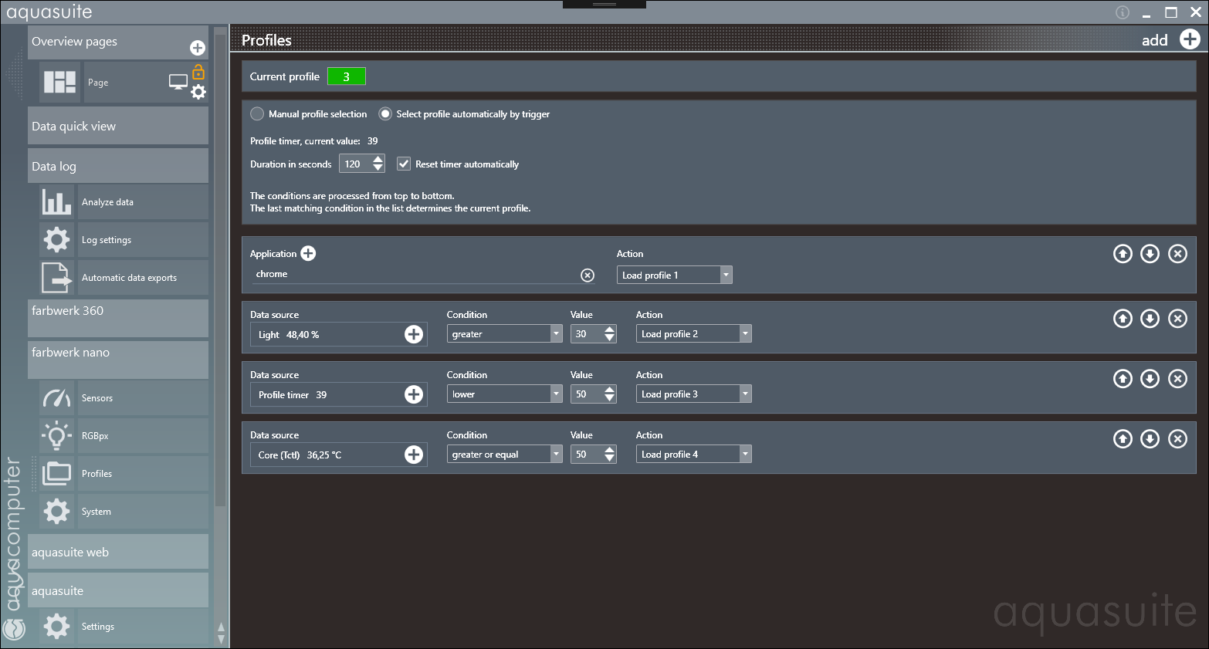Move the Profile timer rule up
The image size is (1209, 649).
click(x=1123, y=378)
